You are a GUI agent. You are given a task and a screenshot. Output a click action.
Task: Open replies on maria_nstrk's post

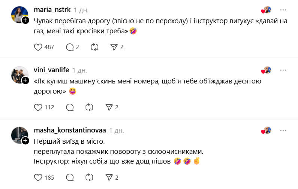(x=70, y=47)
